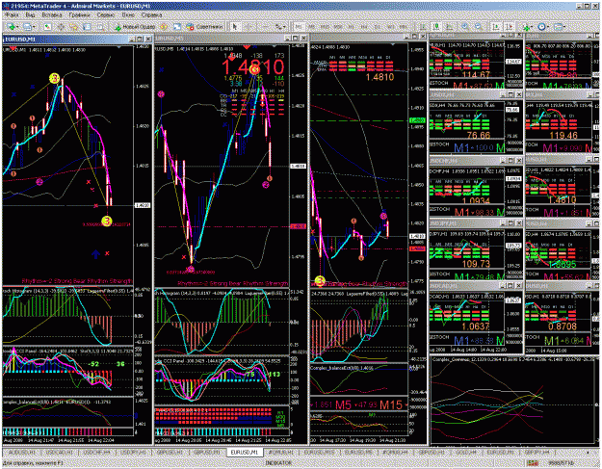
Task: Select the H1 timeframe button
Action: [351, 26]
